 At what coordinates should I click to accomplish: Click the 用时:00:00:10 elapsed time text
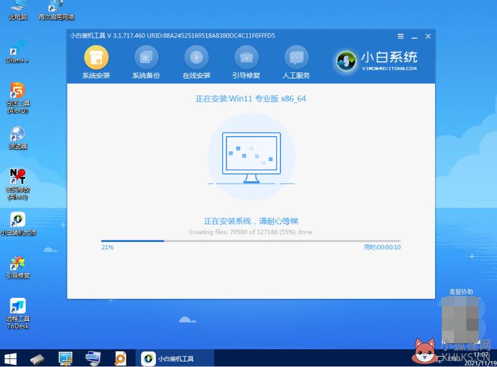[x=382, y=247]
